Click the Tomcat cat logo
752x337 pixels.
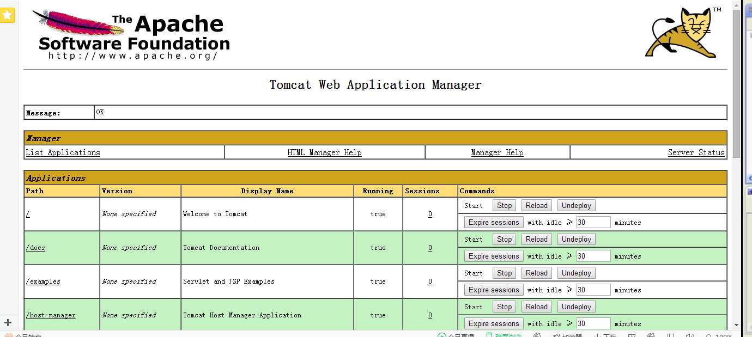click(x=684, y=33)
